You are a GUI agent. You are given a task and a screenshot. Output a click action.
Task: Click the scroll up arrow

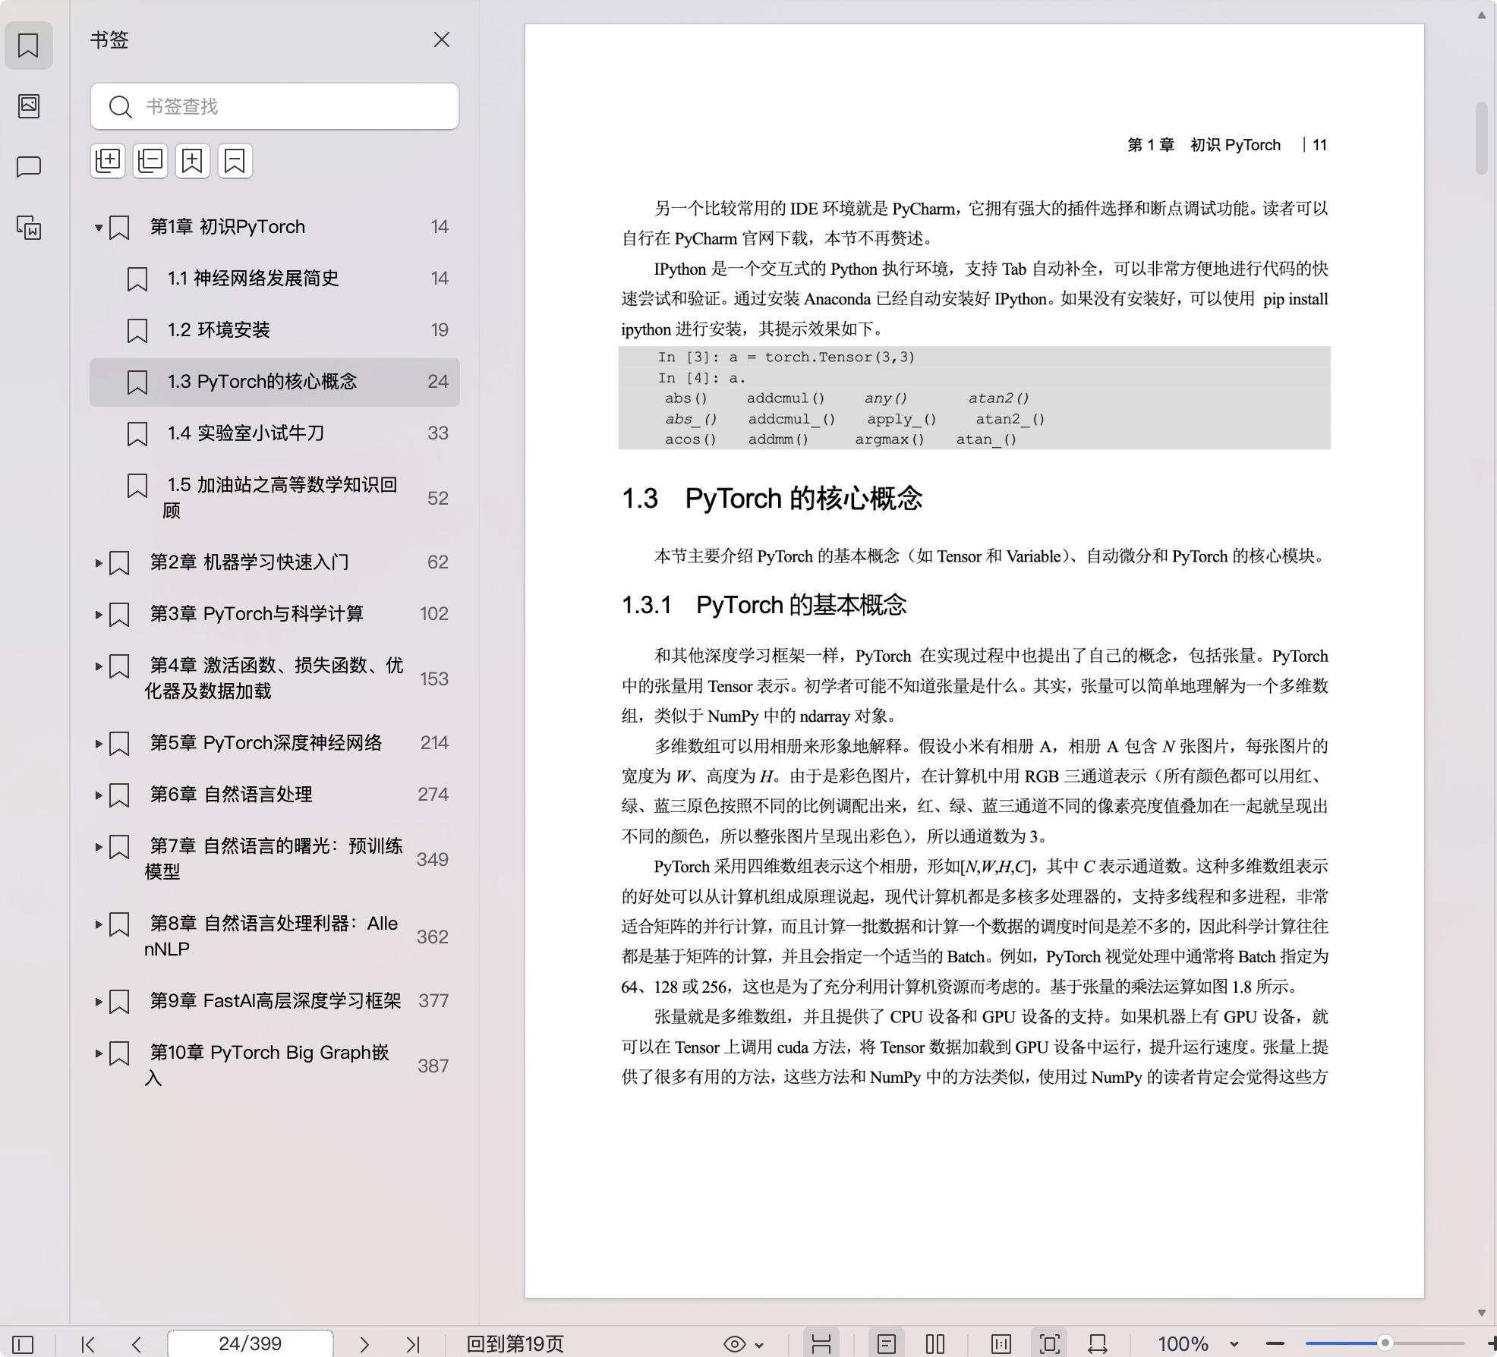pyautogui.click(x=1482, y=15)
